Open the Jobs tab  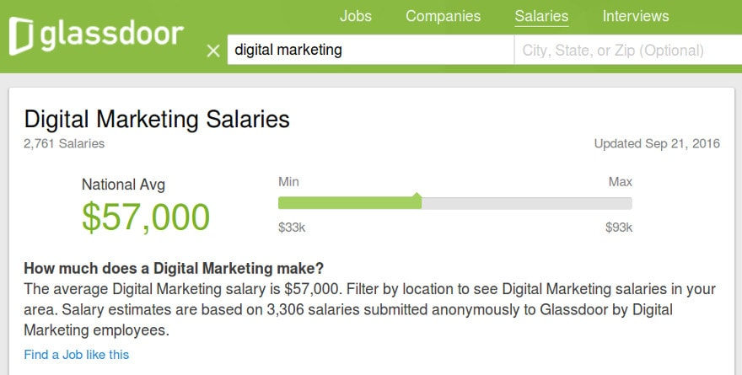pos(355,16)
